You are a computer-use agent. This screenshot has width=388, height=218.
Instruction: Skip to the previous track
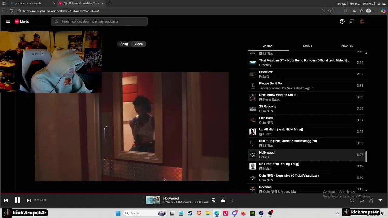point(6,200)
